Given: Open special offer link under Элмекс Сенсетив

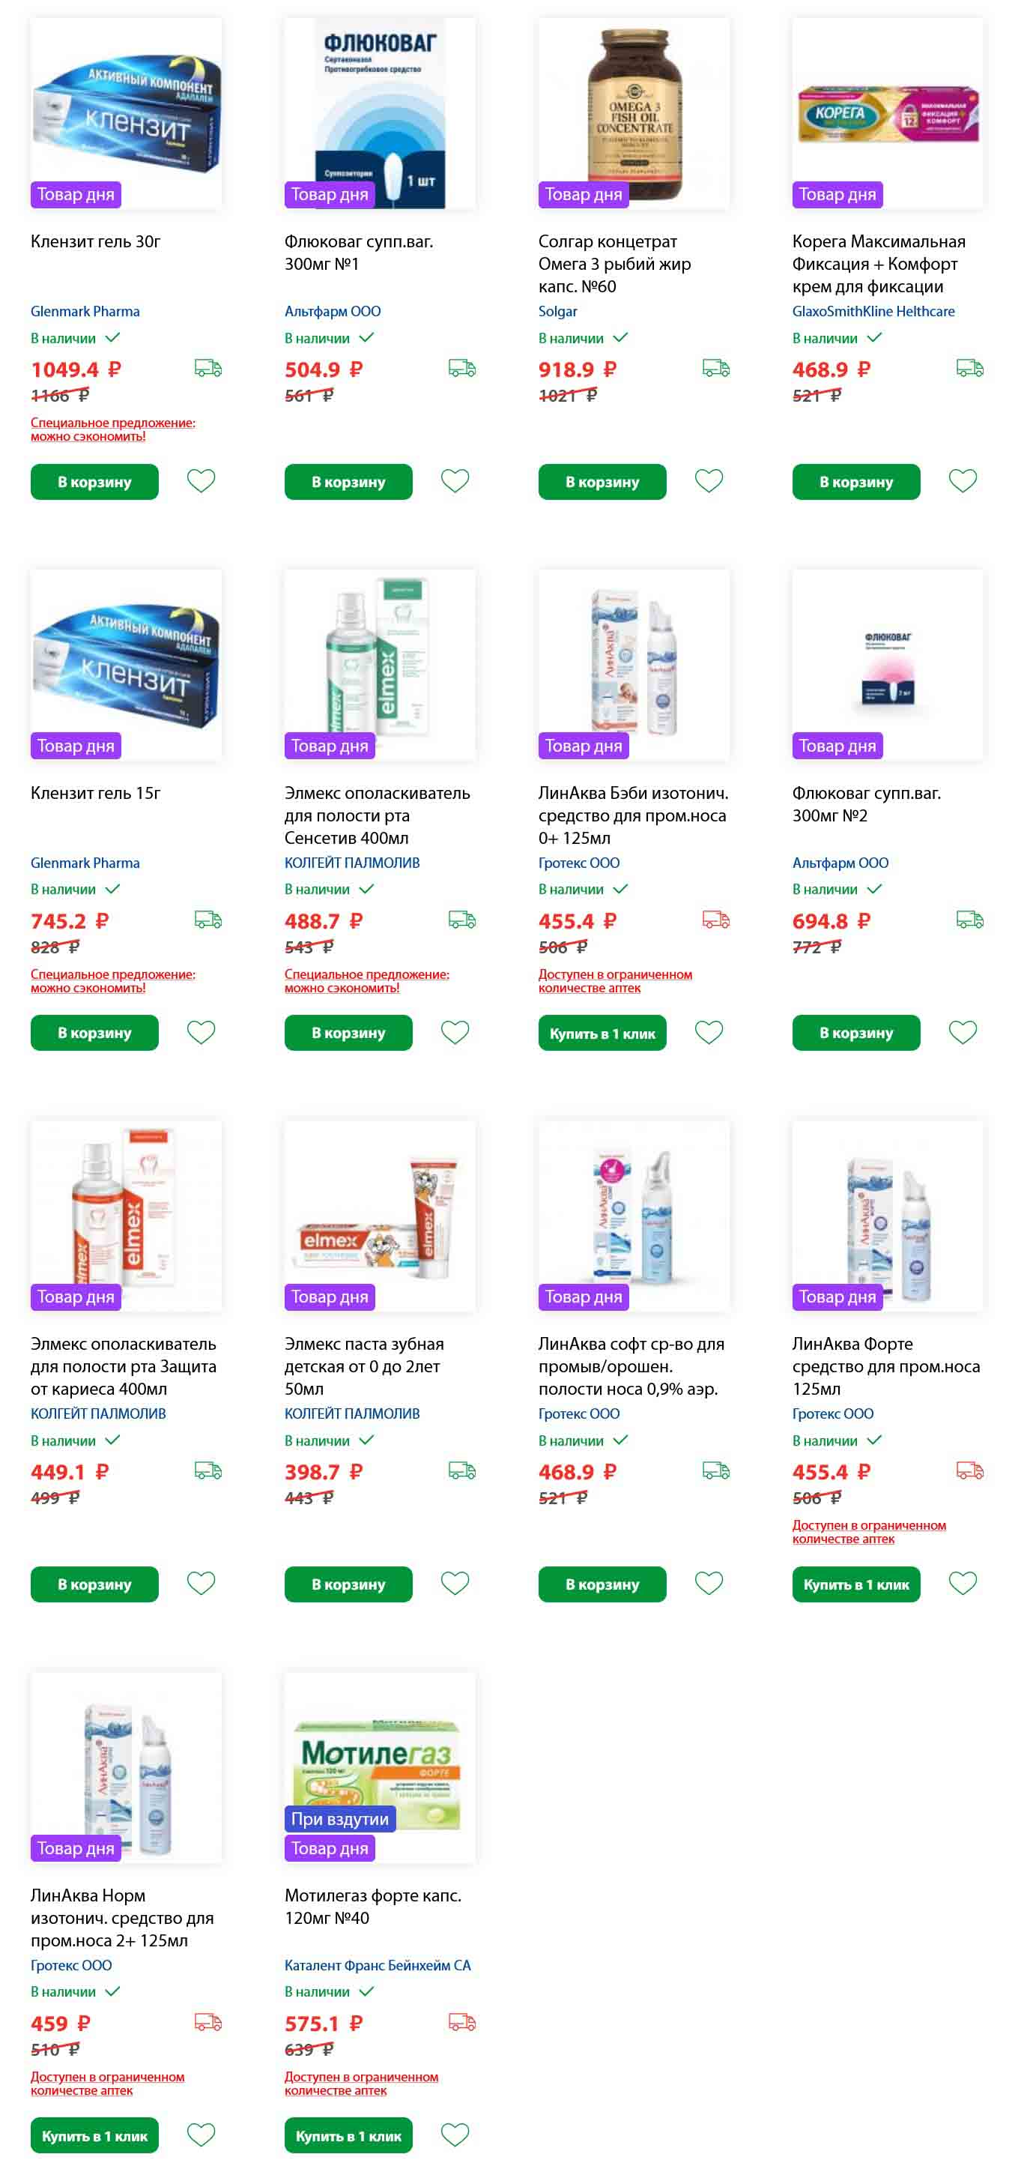Looking at the screenshot, I should tap(367, 981).
